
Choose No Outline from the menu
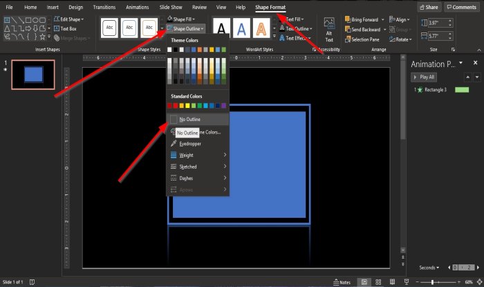pos(189,120)
